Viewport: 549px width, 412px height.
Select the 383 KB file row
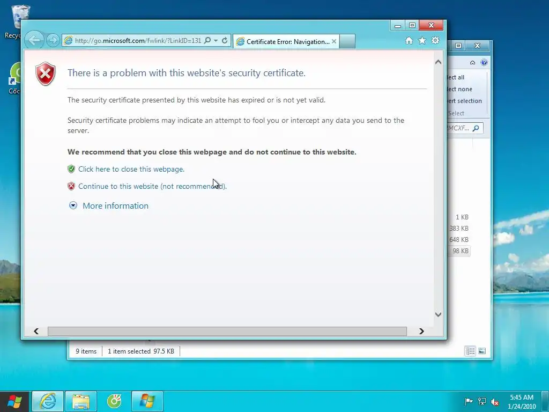pos(459,229)
